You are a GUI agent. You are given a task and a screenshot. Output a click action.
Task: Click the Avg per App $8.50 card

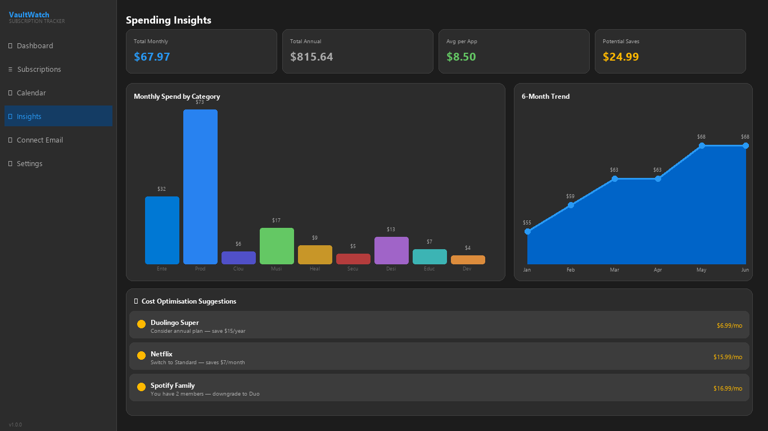514,51
